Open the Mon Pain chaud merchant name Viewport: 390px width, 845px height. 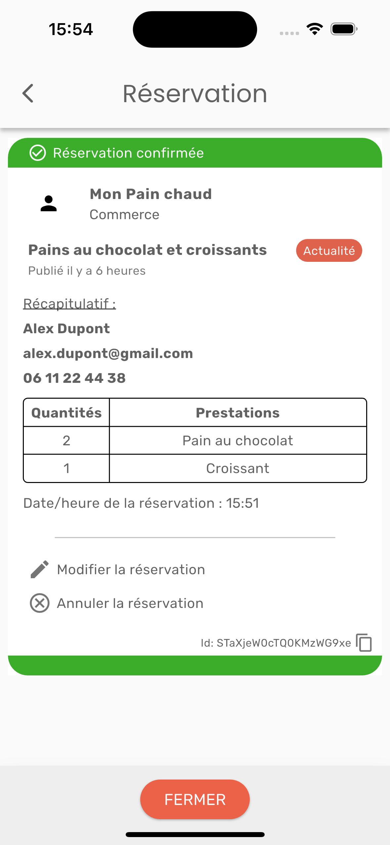151,194
